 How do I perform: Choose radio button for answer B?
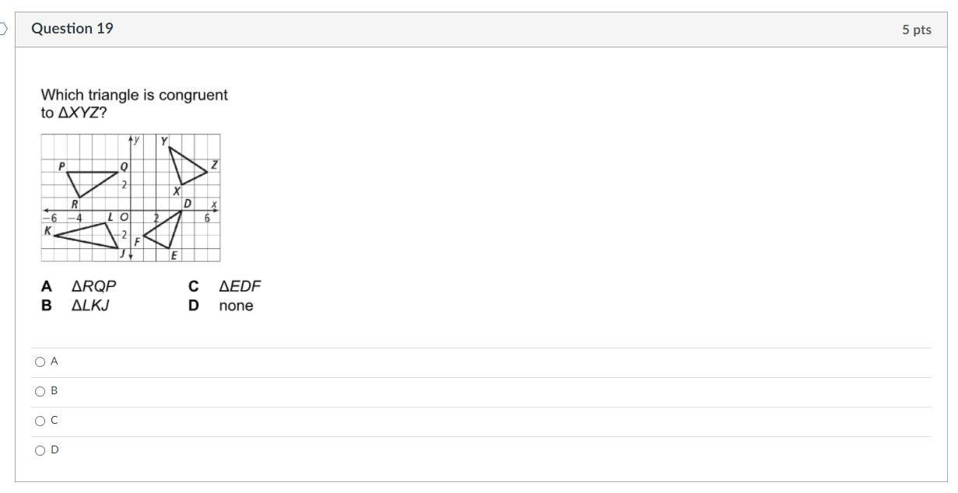pos(40,391)
